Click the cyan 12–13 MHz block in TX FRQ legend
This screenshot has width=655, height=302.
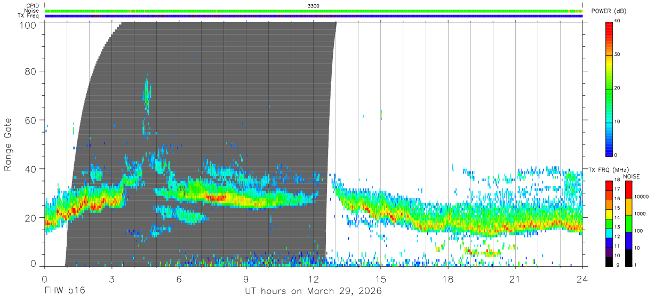[609, 232]
